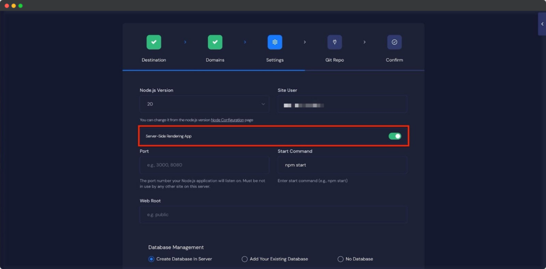Disable the Server-Side Rendering App toggle
Screen dimensions: 546x269
pyautogui.click(x=395, y=137)
